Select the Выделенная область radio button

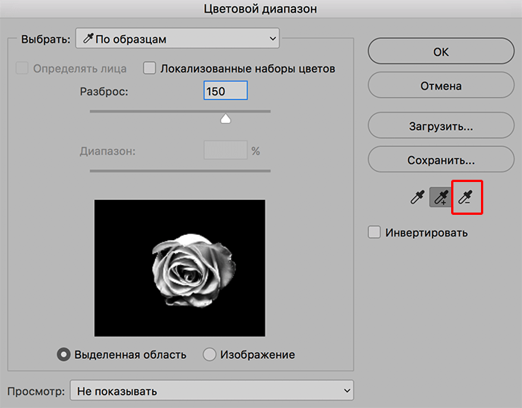coord(63,354)
